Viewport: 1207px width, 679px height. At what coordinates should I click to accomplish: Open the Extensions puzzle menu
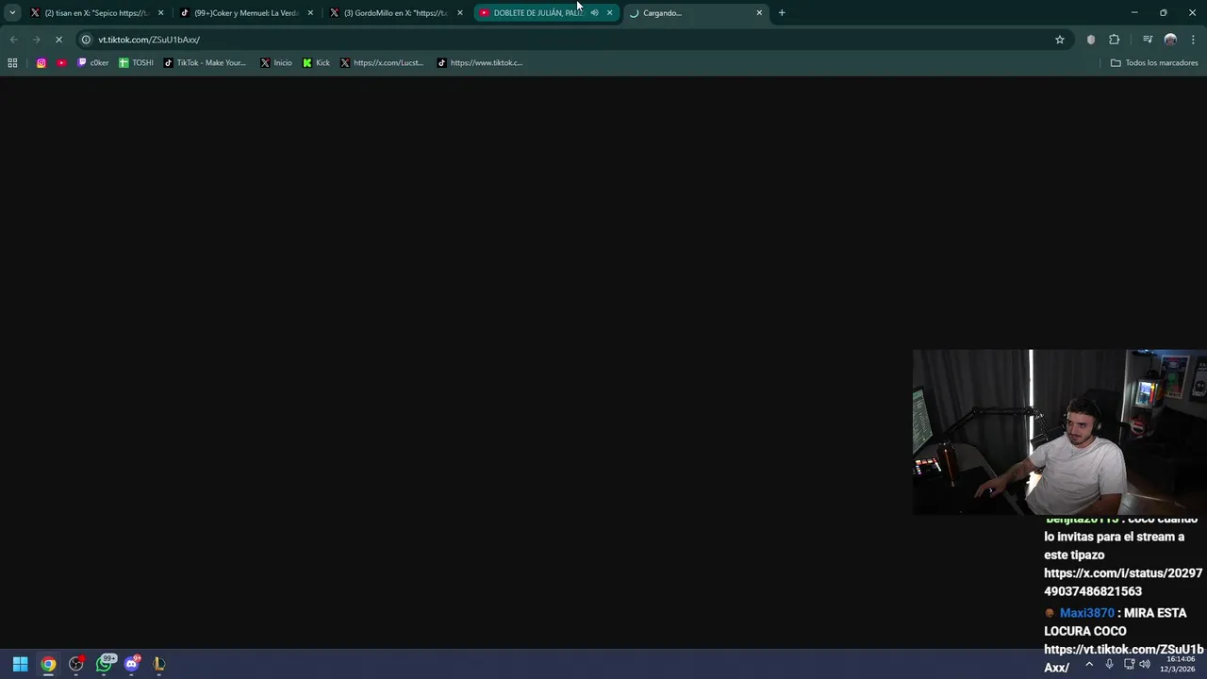click(x=1115, y=40)
